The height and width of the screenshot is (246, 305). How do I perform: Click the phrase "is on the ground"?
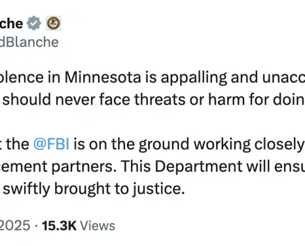(x=131, y=145)
